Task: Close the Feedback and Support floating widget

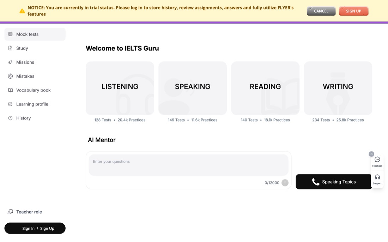Action: (x=371, y=154)
